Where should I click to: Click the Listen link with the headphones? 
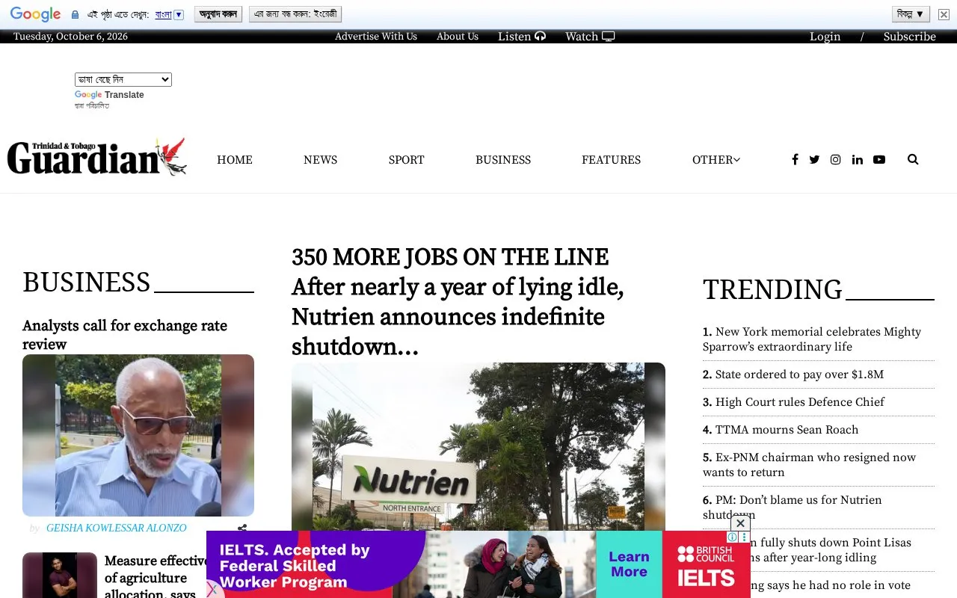click(522, 37)
